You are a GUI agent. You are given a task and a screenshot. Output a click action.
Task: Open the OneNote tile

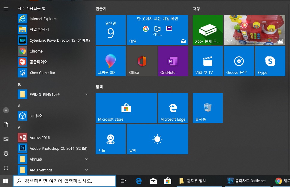(173, 61)
